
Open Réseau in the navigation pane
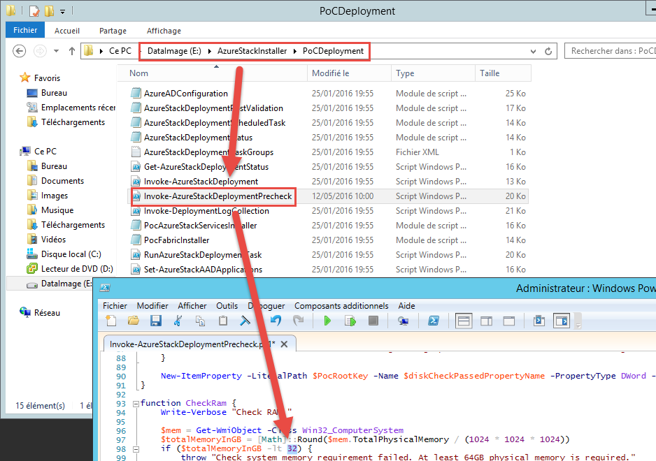coord(47,313)
